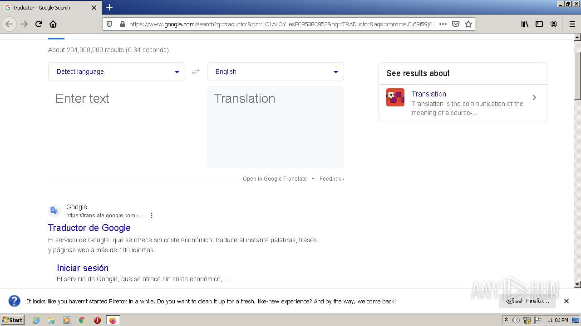581x326 pixels.
Task: Open page actions three-dot menu
Action: click(443, 24)
